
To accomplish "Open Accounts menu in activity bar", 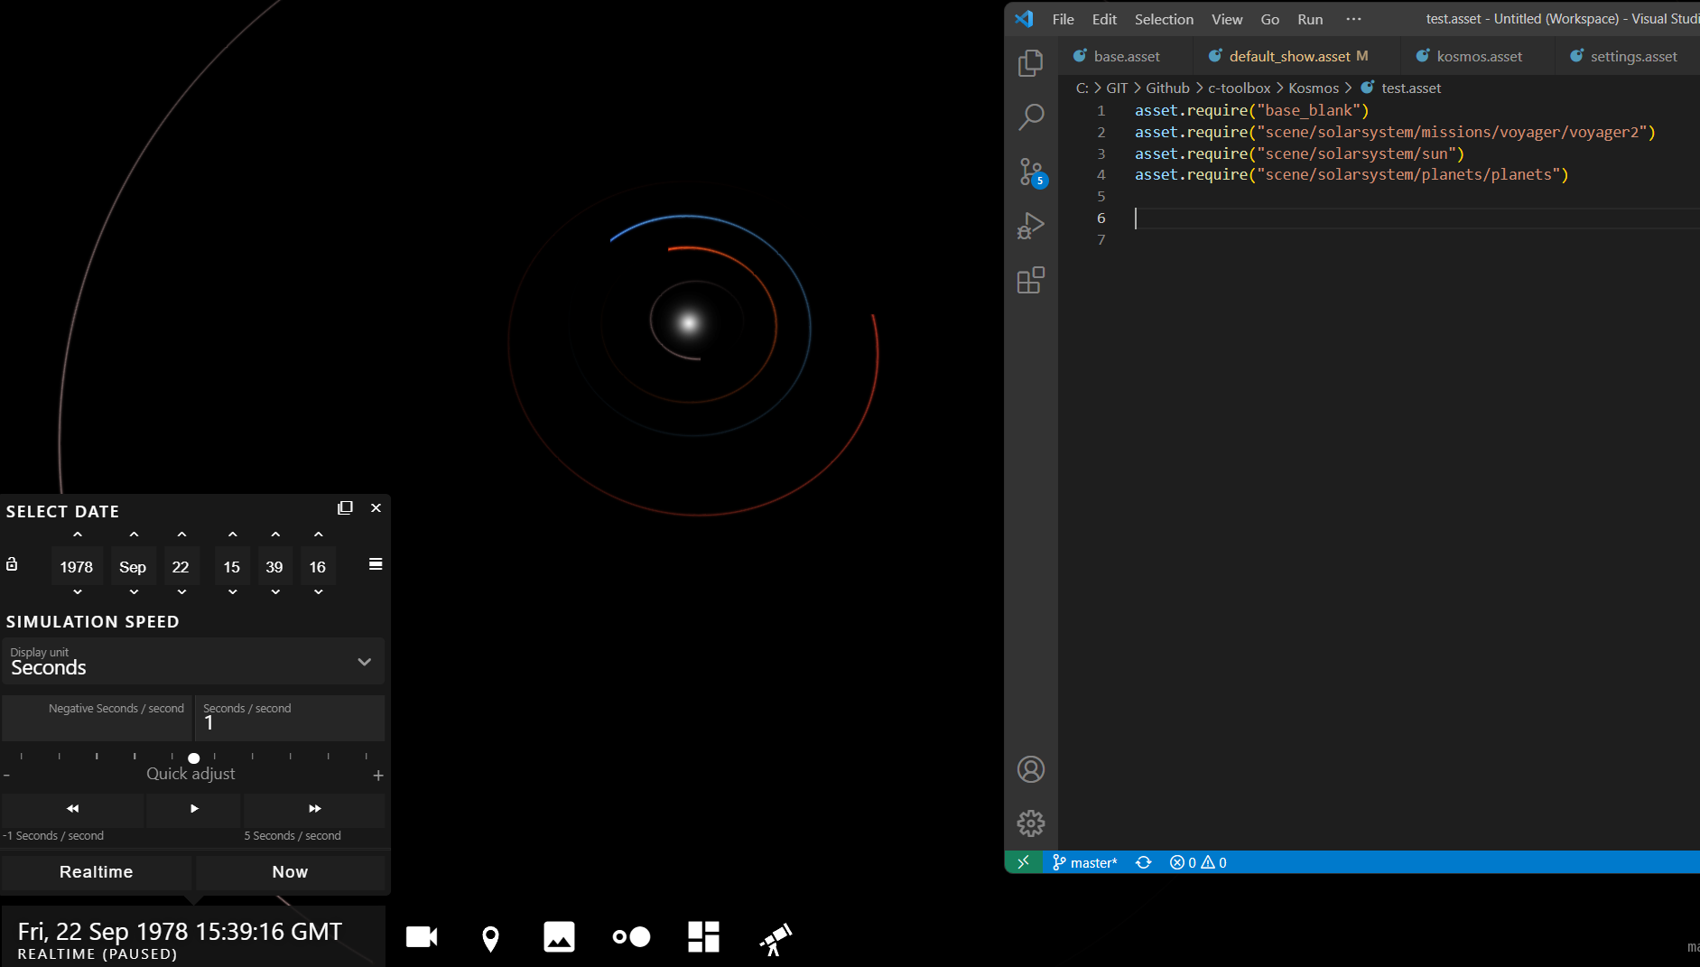I will pos(1030,769).
